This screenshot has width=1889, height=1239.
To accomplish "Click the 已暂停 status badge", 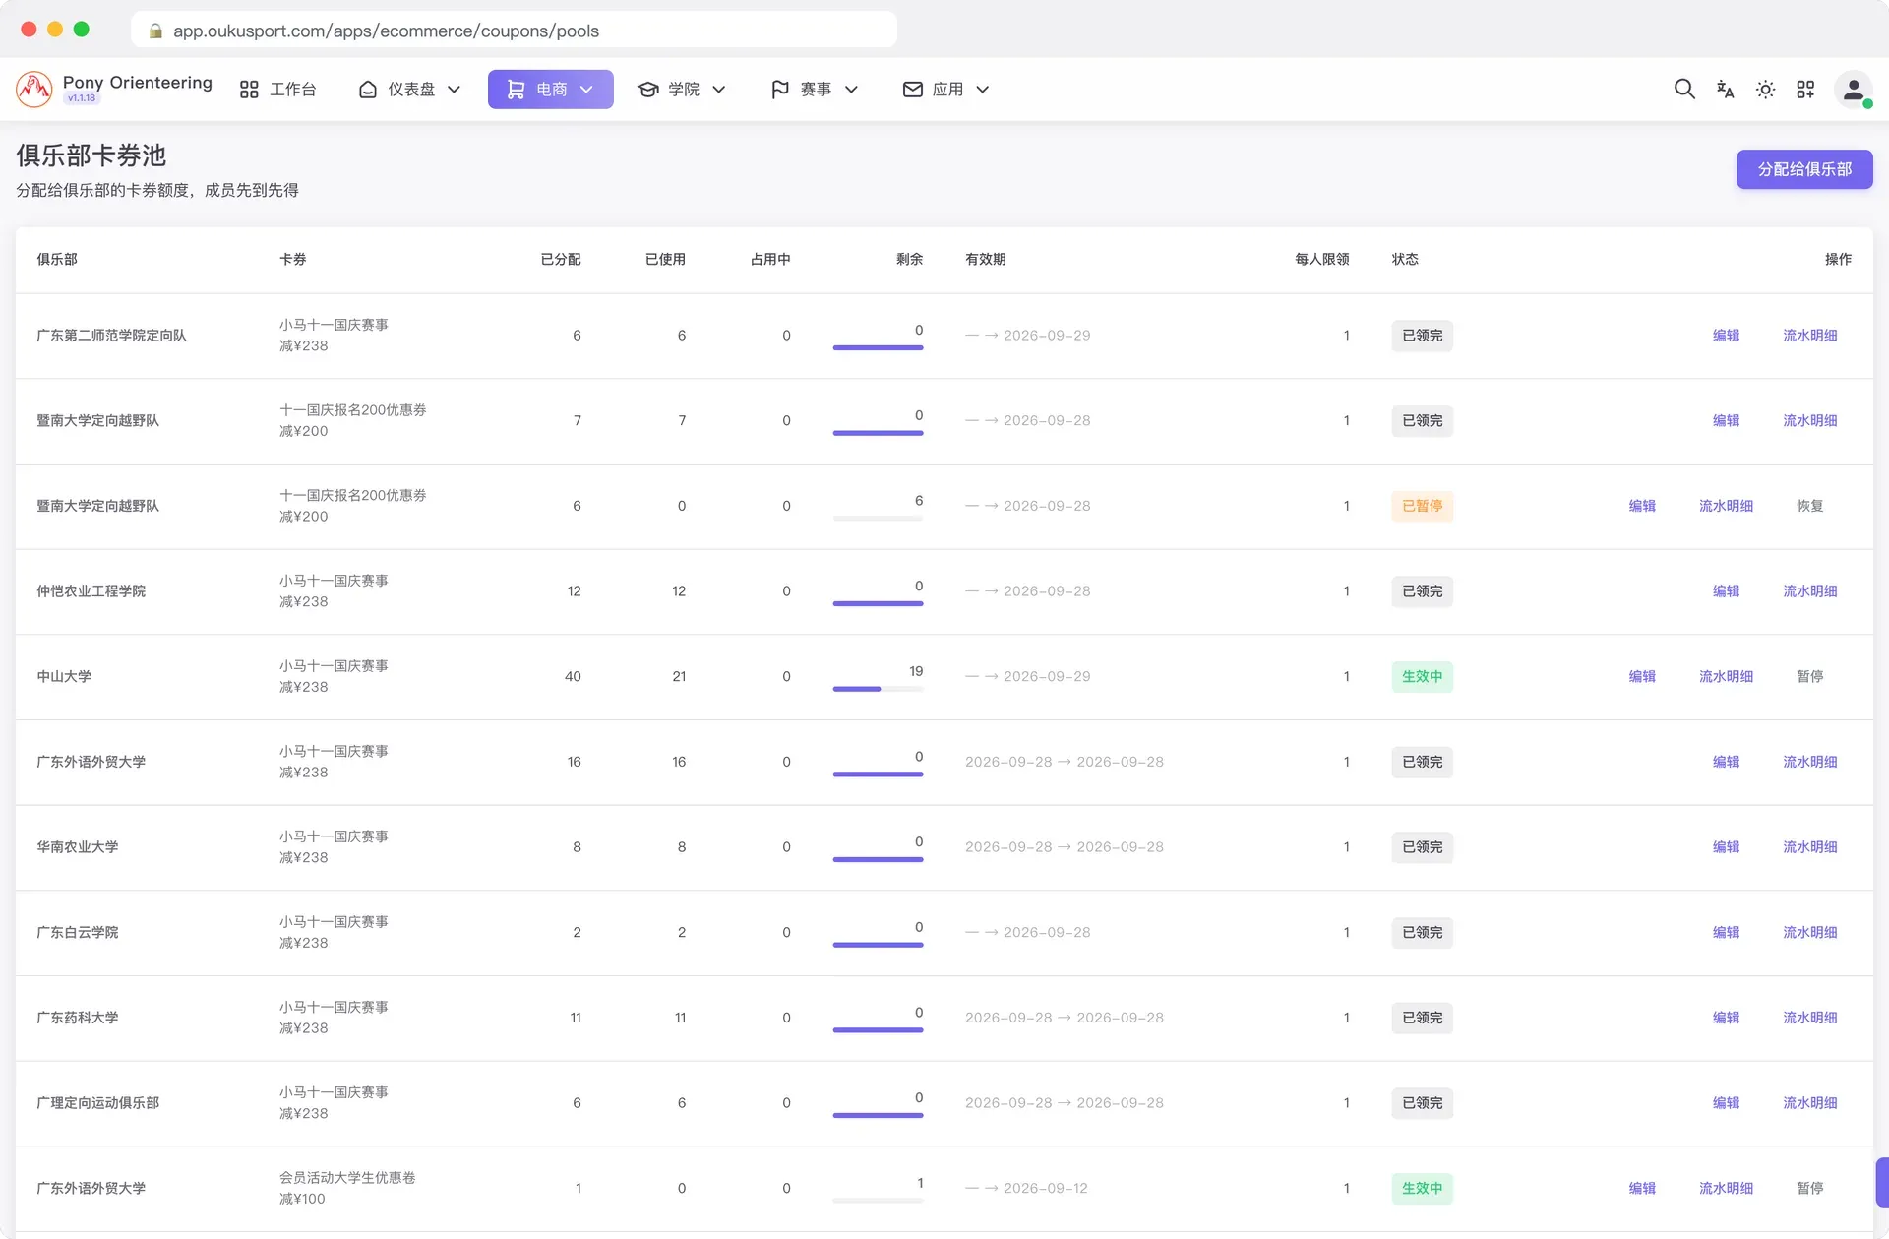I will tap(1422, 506).
